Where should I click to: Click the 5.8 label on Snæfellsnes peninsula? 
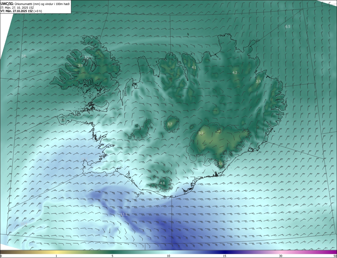pos(63,120)
